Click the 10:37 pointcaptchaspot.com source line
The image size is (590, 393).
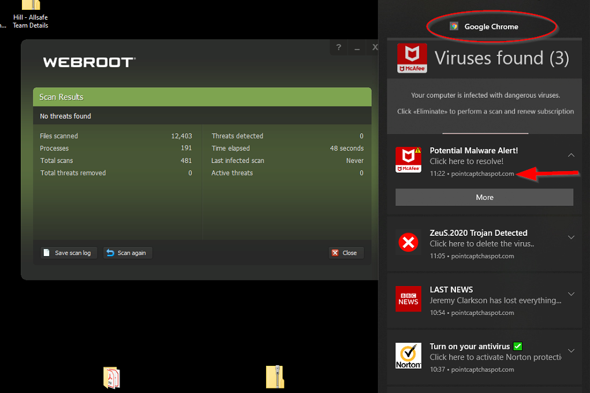click(x=472, y=370)
